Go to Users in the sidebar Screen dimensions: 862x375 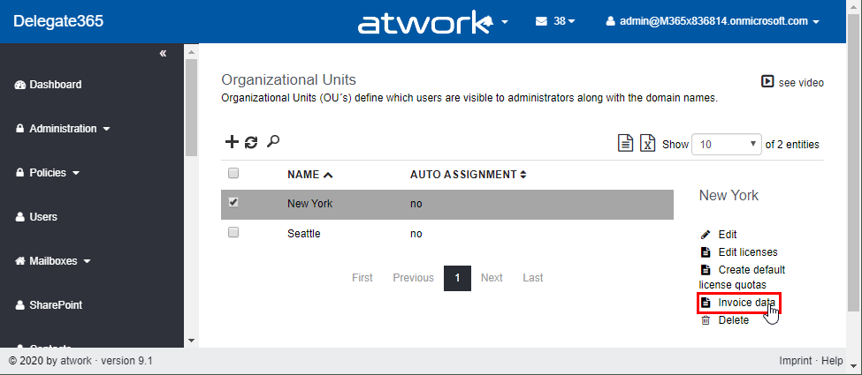coord(42,217)
